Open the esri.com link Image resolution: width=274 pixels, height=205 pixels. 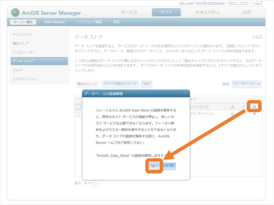(186, 3)
